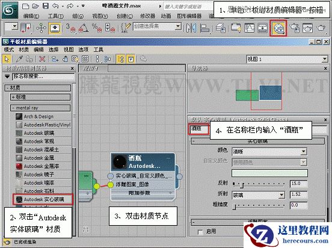Click the Move Children icon
Image resolution: width=332 pixels, height=248 pixels.
[55, 59]
